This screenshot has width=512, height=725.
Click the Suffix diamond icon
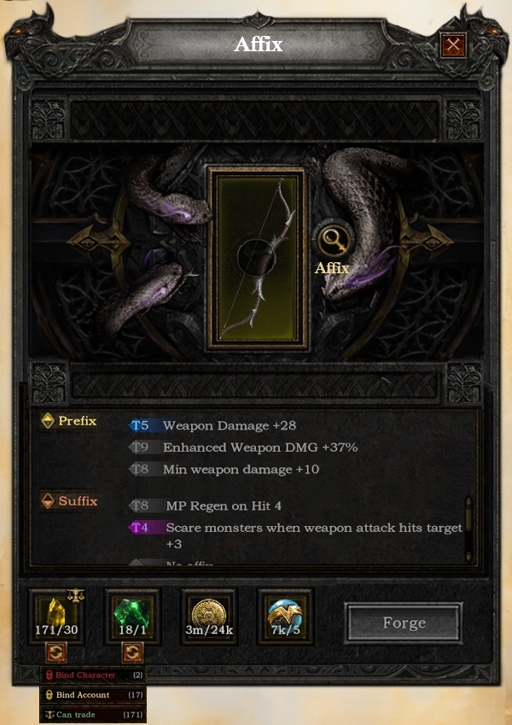48,500
